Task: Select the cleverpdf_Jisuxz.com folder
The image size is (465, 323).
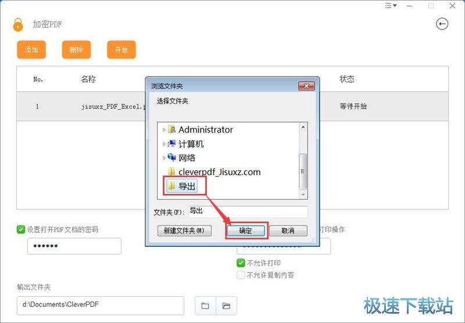Action: (x=220, y=172)
